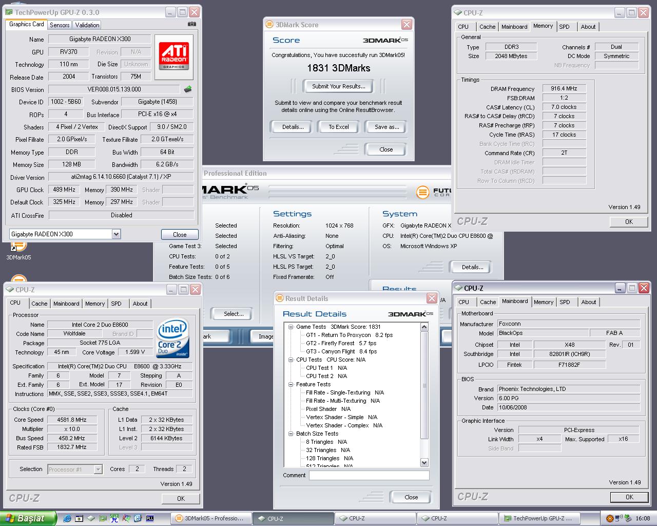Collapse the Batch Size Tests tree node
The width and height of the screenshot is (657, 526).
coord(291,434)
